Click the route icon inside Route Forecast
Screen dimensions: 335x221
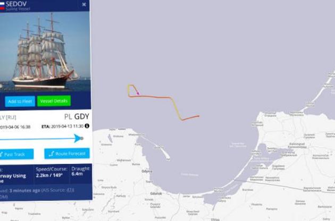51,154
